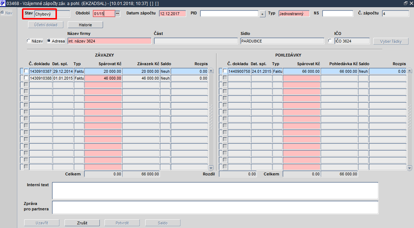Open the period picker next to Období
Viewport: 414px width, 228px height.
coord(117,13)
